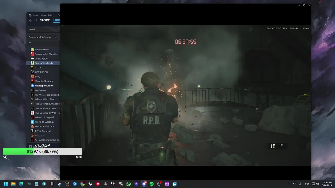Screen dimensions: 335x188
Task: Select Yet Another Zombie Survivors entry
Action: click(43, 140)
